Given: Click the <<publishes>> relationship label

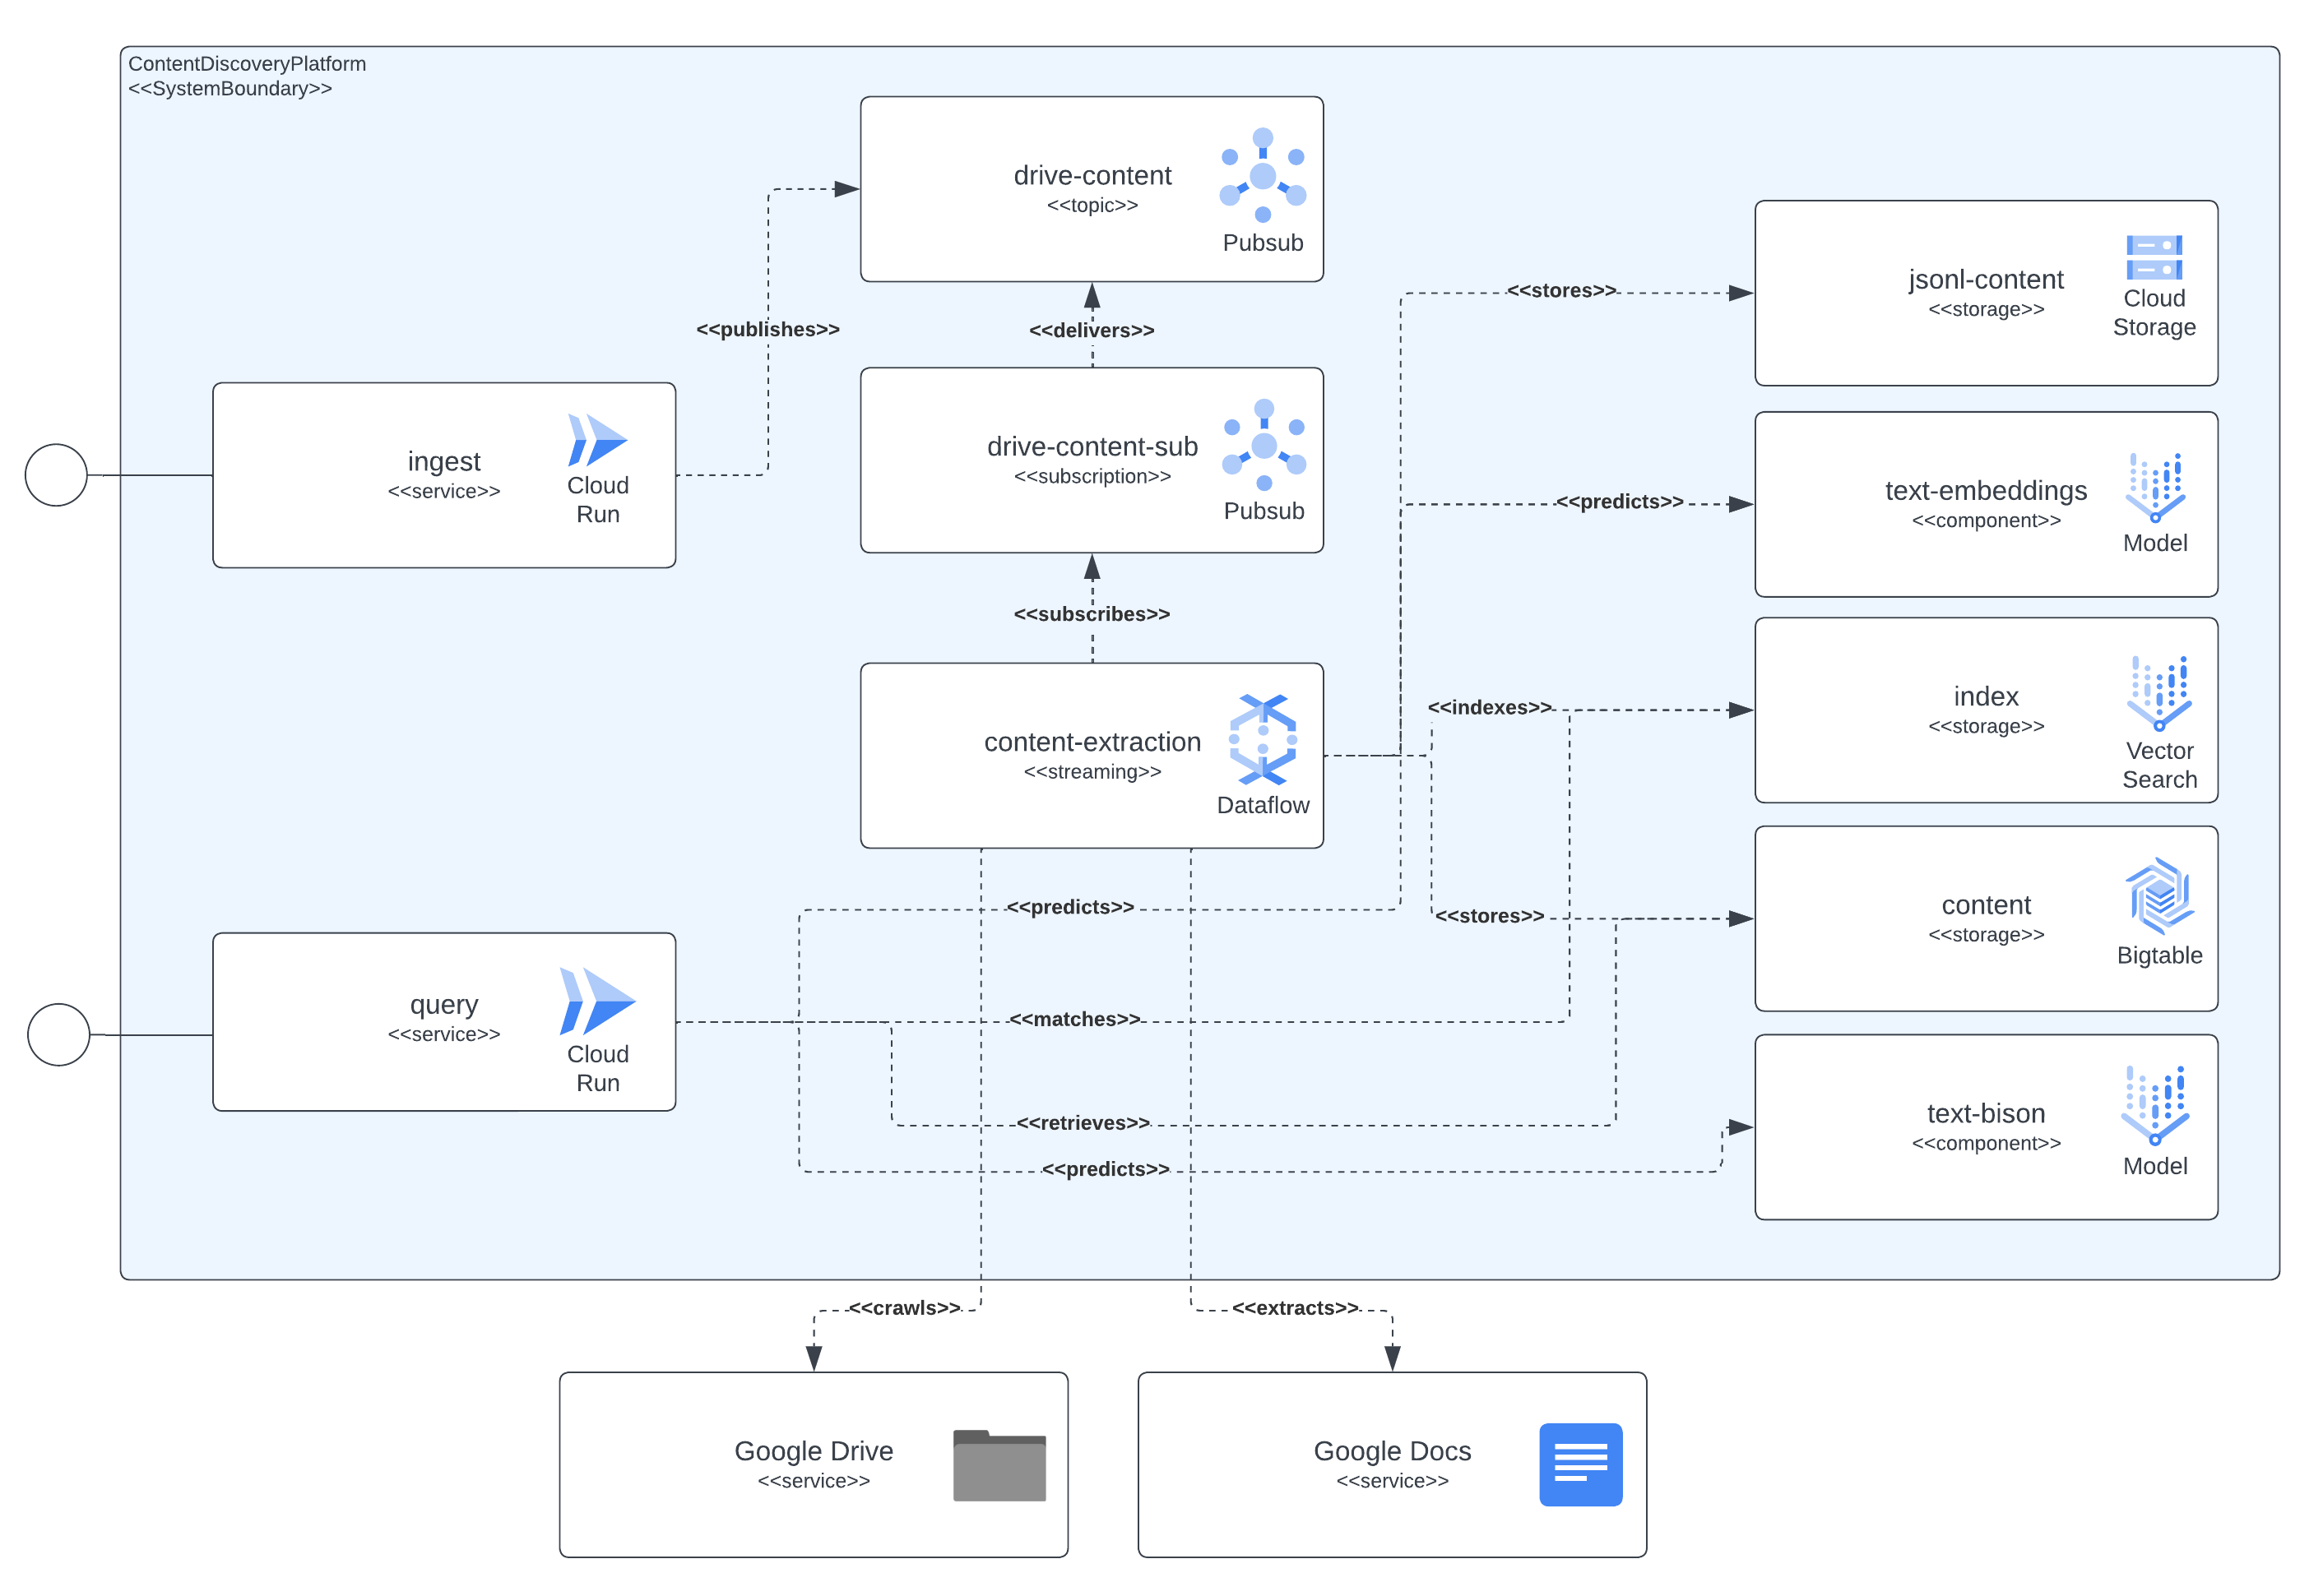Looking at the screenshot, I should click(x=767, y=328).
